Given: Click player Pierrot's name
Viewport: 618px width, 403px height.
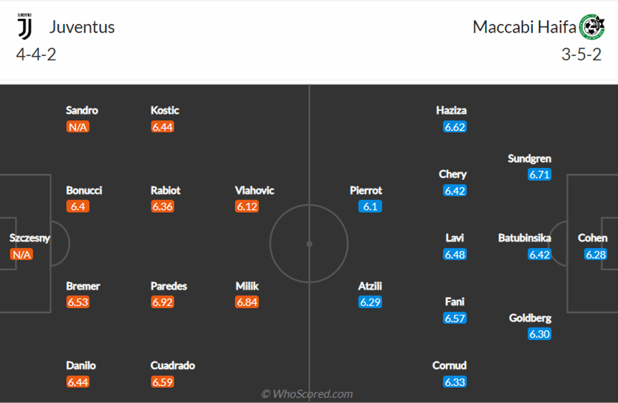Looking at the screenshot, I should pyautogui.click(x=366, y=190).
